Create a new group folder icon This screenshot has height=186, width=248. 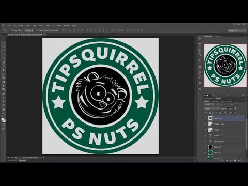click(x=235, y=160)
